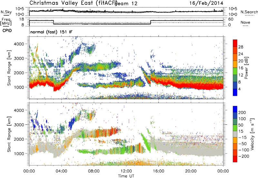The image size is (258, 178).
Task: Click the '12:00' time axis tick
Action: tap(126, 171)
